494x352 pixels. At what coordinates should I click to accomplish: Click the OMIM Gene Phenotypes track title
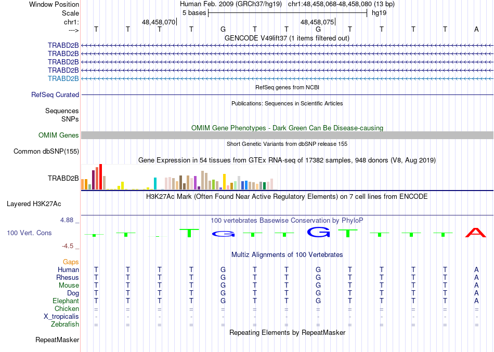pyautogui.click(x=287, y=128)
